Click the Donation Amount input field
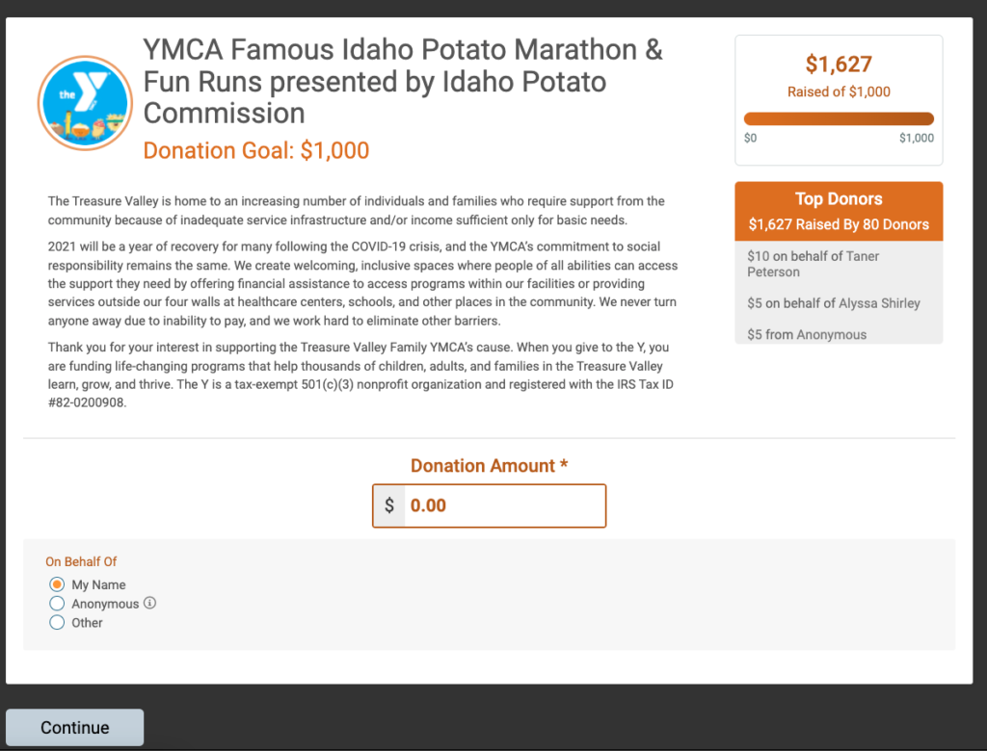The image size is (987, 751). pos(505,505)
